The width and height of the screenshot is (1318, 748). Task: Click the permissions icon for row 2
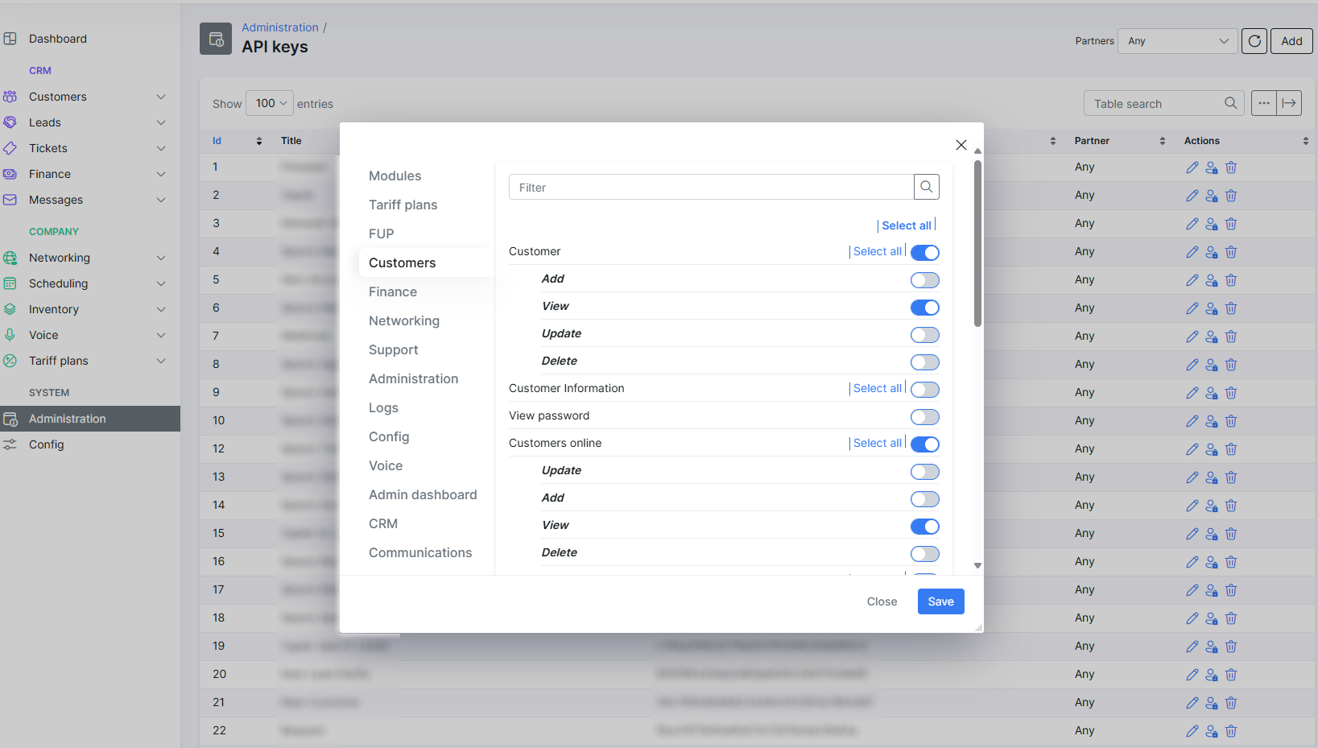click(1212, 196)
